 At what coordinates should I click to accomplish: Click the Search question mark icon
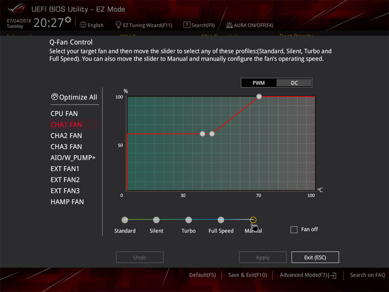point(186,25)
